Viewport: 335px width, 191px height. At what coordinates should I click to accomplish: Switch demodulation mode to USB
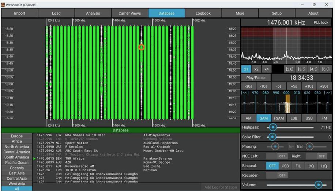click(x=309, y=118)
